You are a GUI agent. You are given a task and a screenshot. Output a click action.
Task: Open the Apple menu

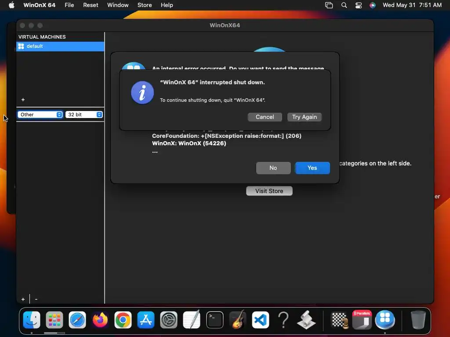click(x=11, y=5)
